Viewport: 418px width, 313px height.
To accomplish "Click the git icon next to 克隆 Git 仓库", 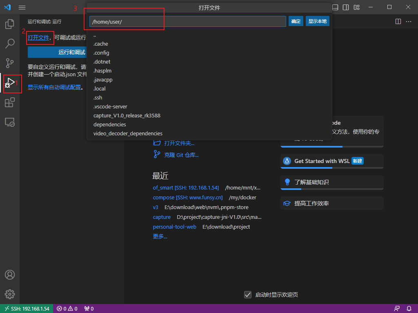I will click(x=157, y=154).
